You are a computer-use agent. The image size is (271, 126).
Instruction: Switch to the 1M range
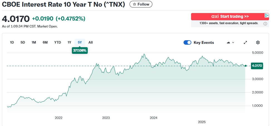point(34,42)
